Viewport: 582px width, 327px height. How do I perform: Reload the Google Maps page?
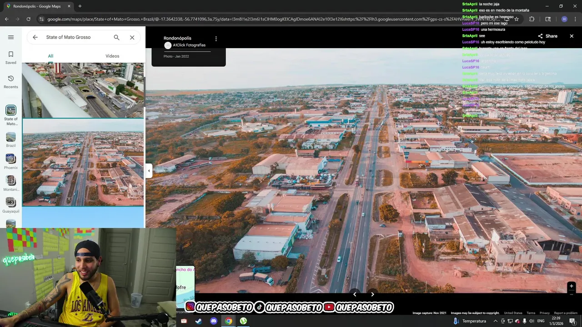[28, 19]
